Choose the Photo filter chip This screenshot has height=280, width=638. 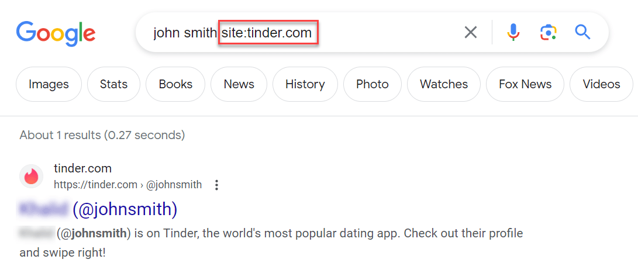373,84
